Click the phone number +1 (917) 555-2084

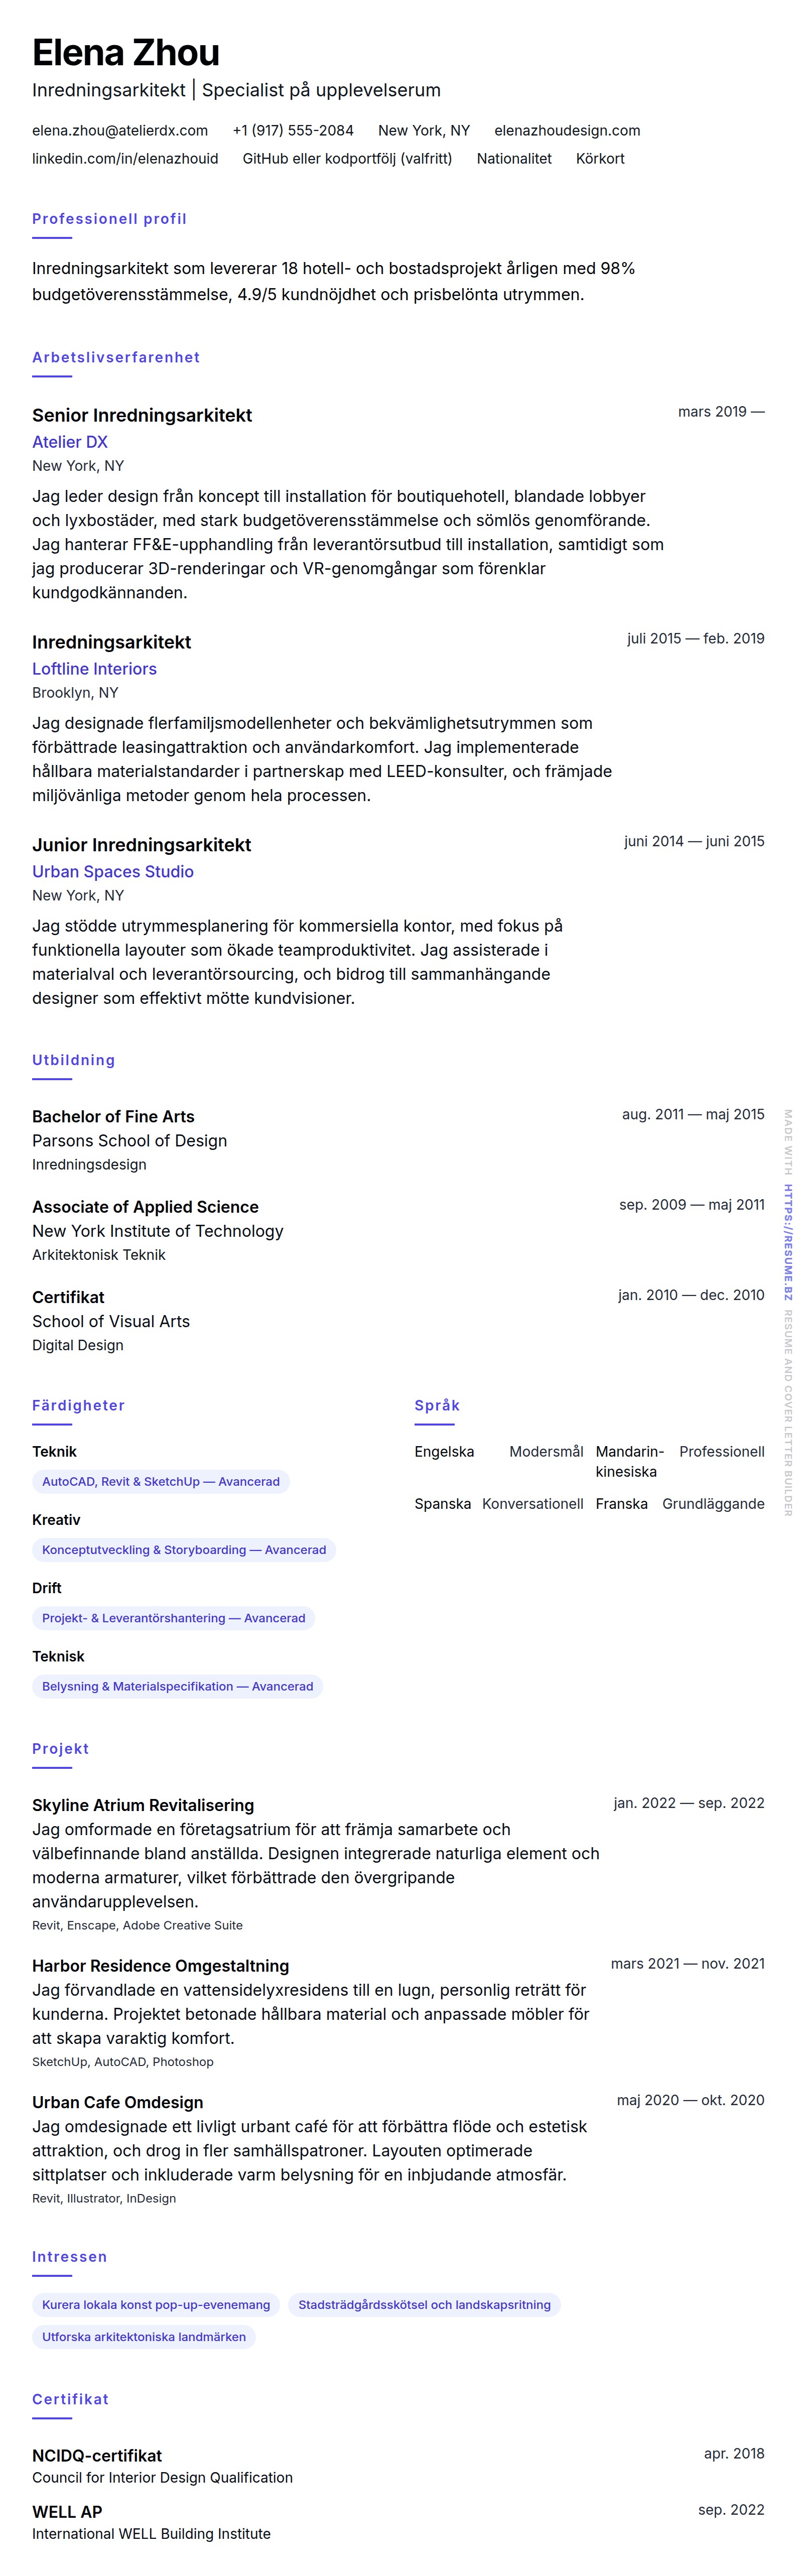click(293, 130)
